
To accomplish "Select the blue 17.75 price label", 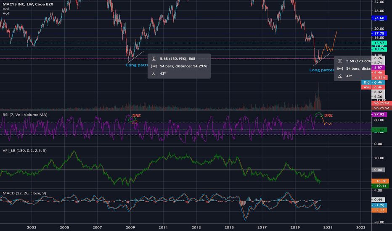I will click(x=379, y=34).
